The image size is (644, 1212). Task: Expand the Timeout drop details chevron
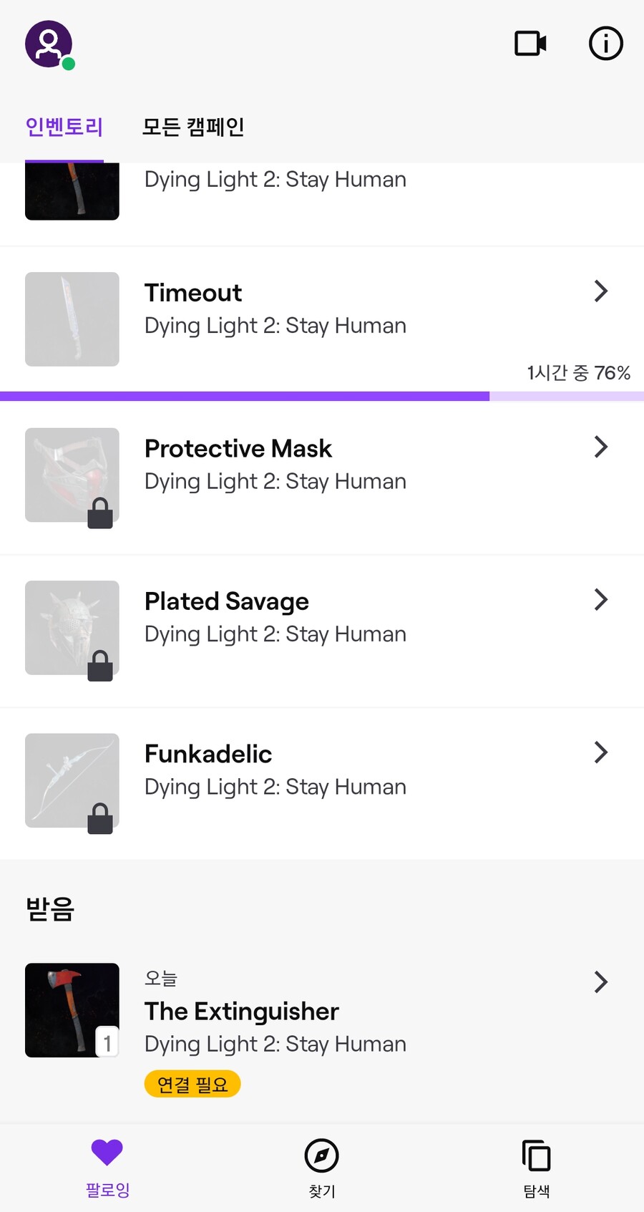(x=601, y=291)
